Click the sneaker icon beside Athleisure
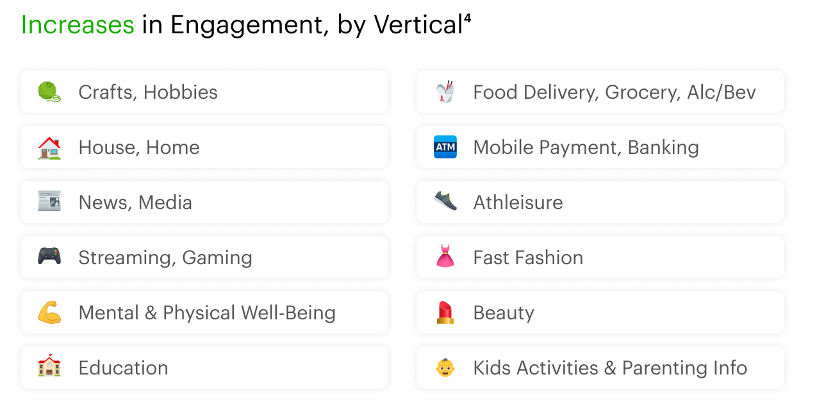833x404 pixels. [445, 203]
